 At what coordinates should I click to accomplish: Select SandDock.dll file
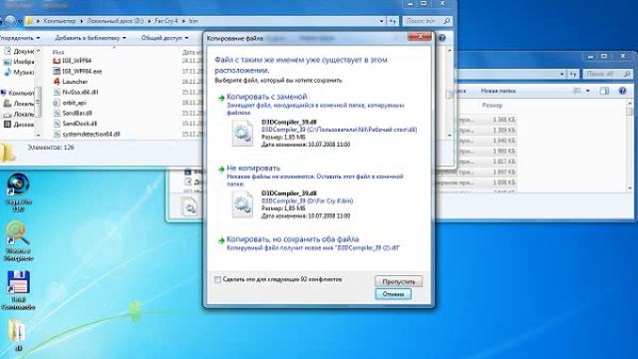tap(80, 124)
